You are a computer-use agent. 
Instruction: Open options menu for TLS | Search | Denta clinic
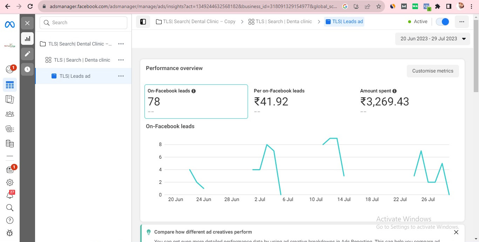[121, 60]
